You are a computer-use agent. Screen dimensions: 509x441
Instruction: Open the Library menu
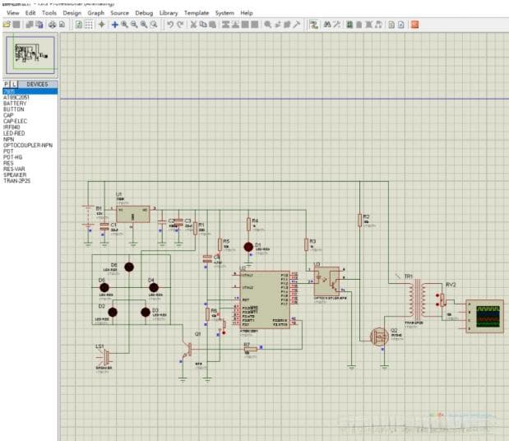pyautogui.click(x=169, y=13)
